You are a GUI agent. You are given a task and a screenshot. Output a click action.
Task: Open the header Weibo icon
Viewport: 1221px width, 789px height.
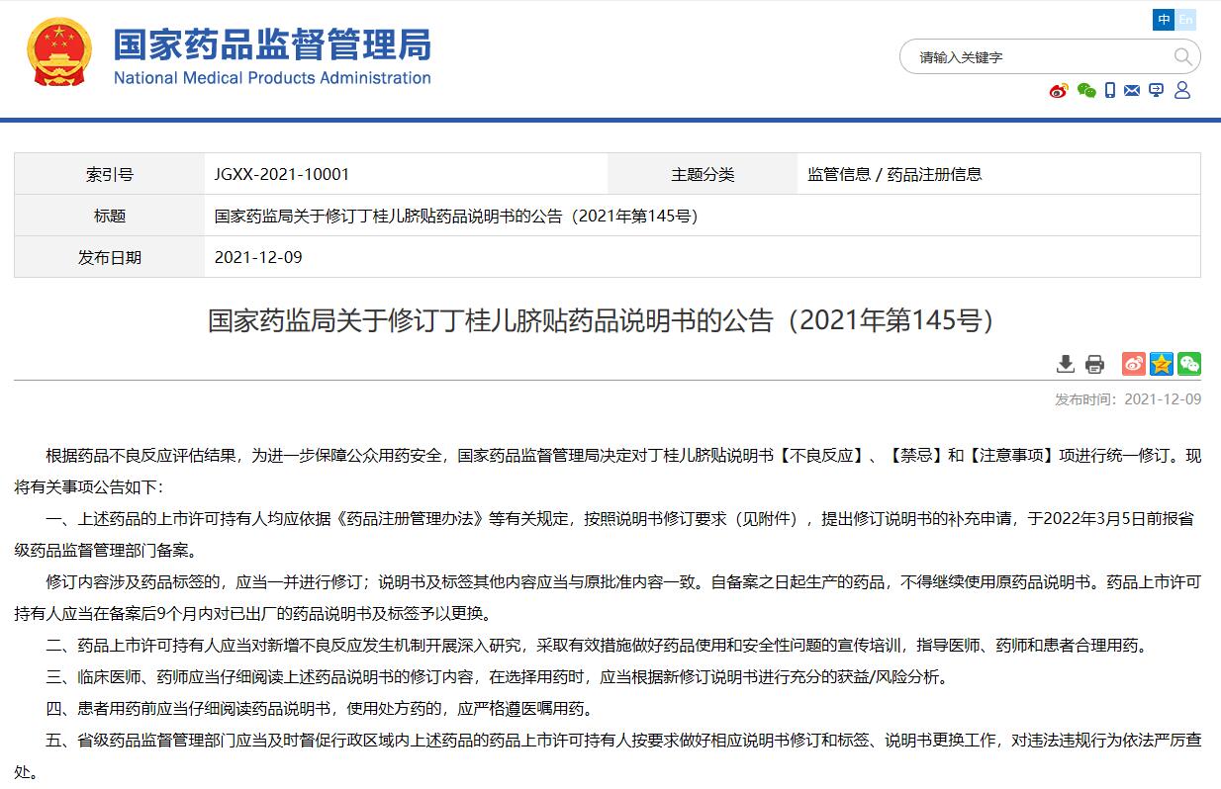click(1059, 91)
